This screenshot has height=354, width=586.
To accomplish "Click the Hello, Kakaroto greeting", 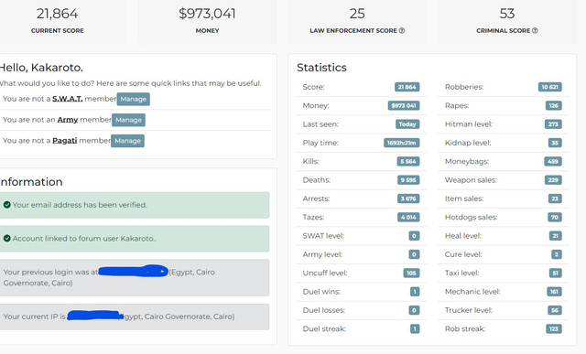I will (x=41, y=68).
